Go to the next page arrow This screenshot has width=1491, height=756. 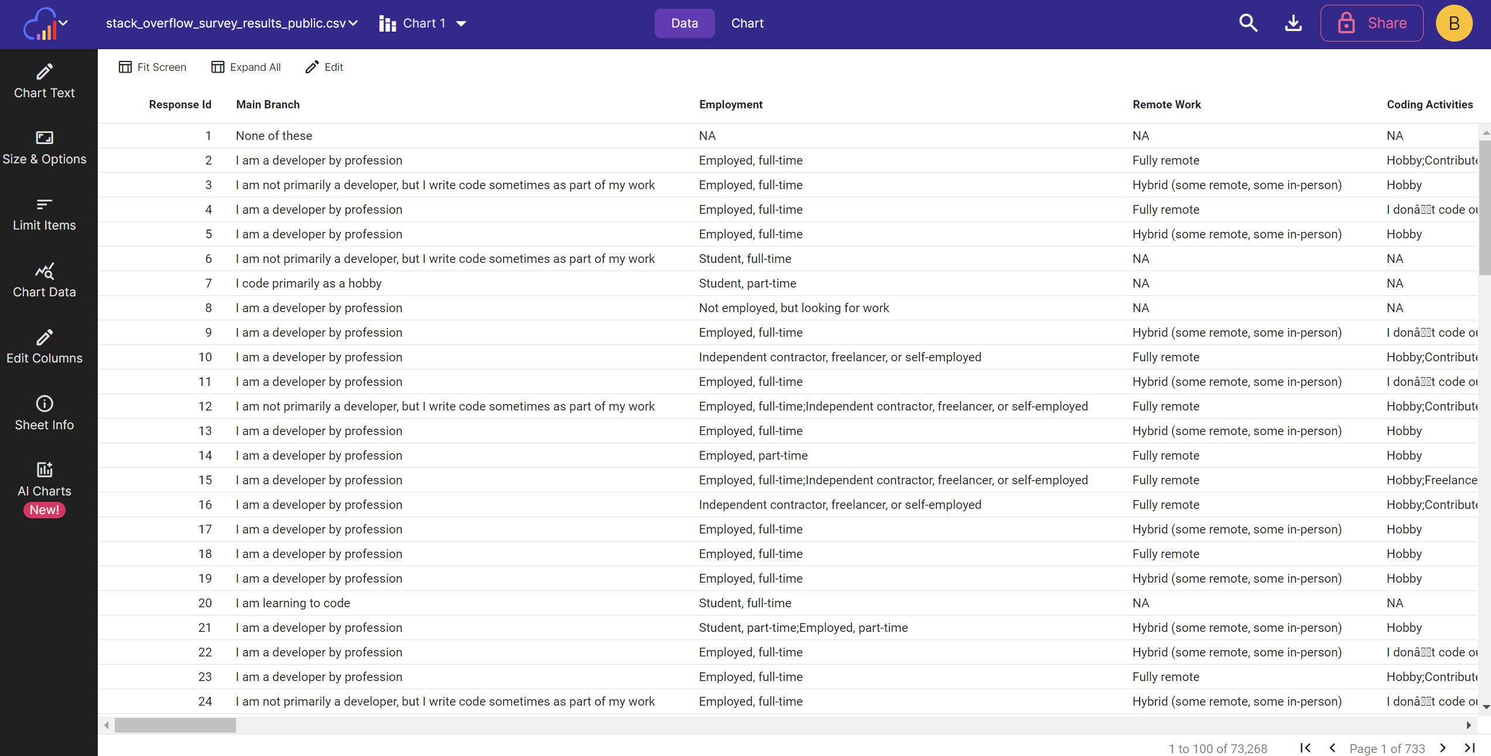tap(1444, 748)
